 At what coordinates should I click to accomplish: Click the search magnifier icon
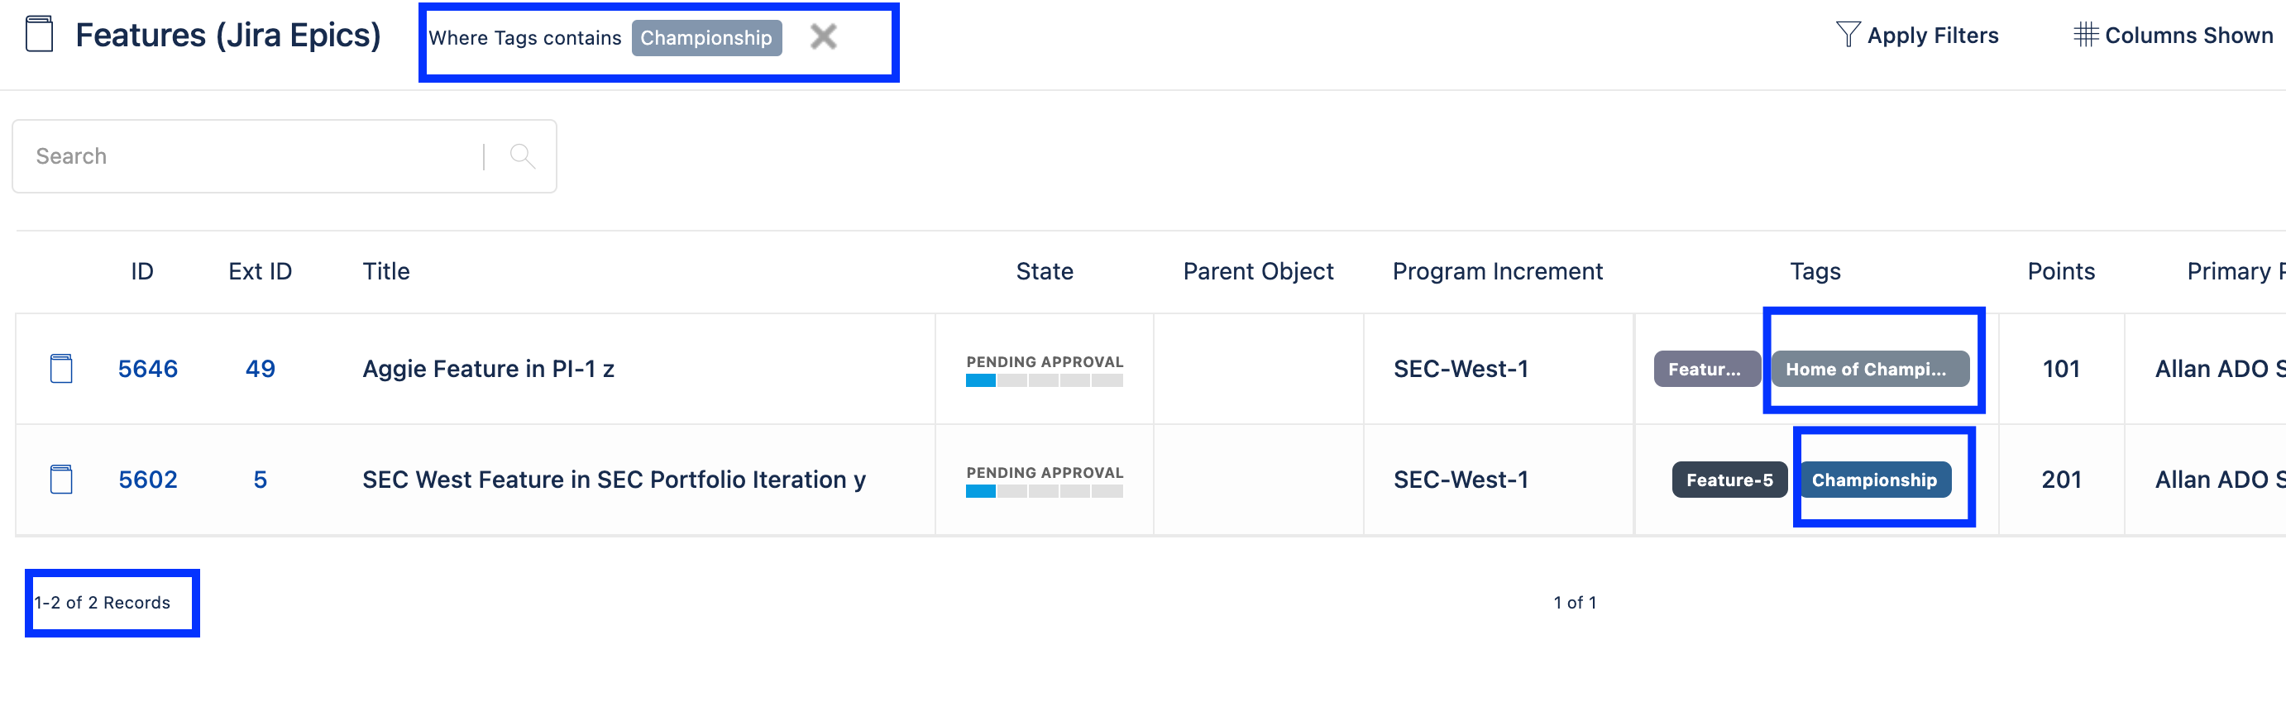(522, 155)
